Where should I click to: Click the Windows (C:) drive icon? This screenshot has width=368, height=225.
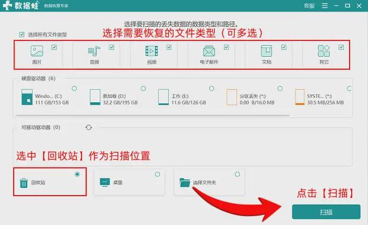click(x=27, y=97)
